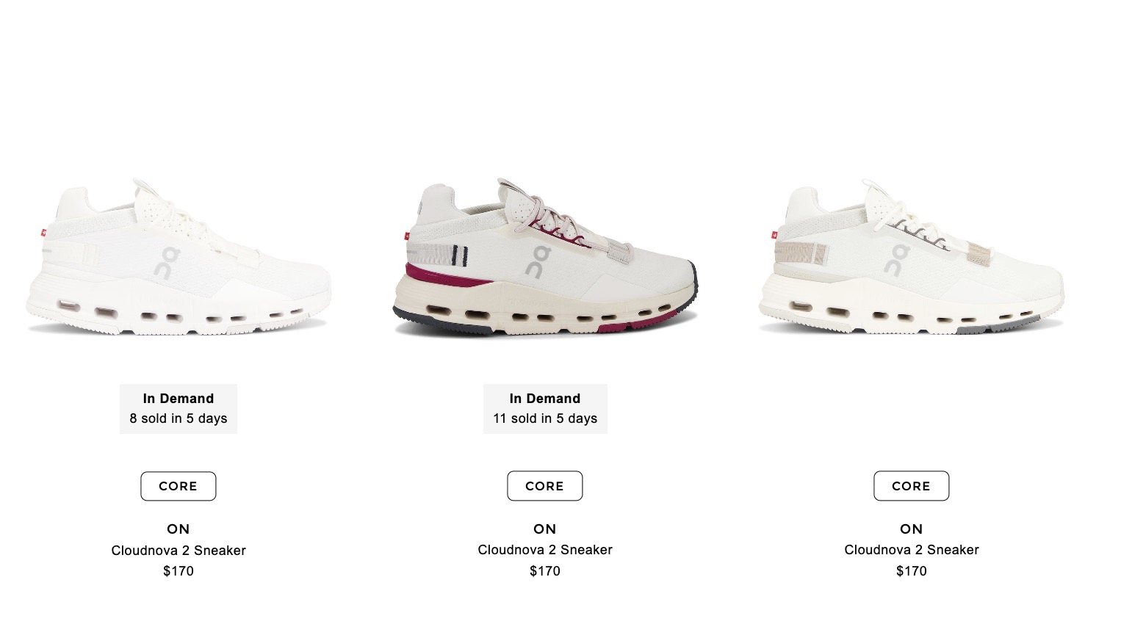Open the Cloudnova 2 Sneaker title under the all-white shoe
Image resolution: width=1121 pixels, height=624 pixels.
[179, 551]
